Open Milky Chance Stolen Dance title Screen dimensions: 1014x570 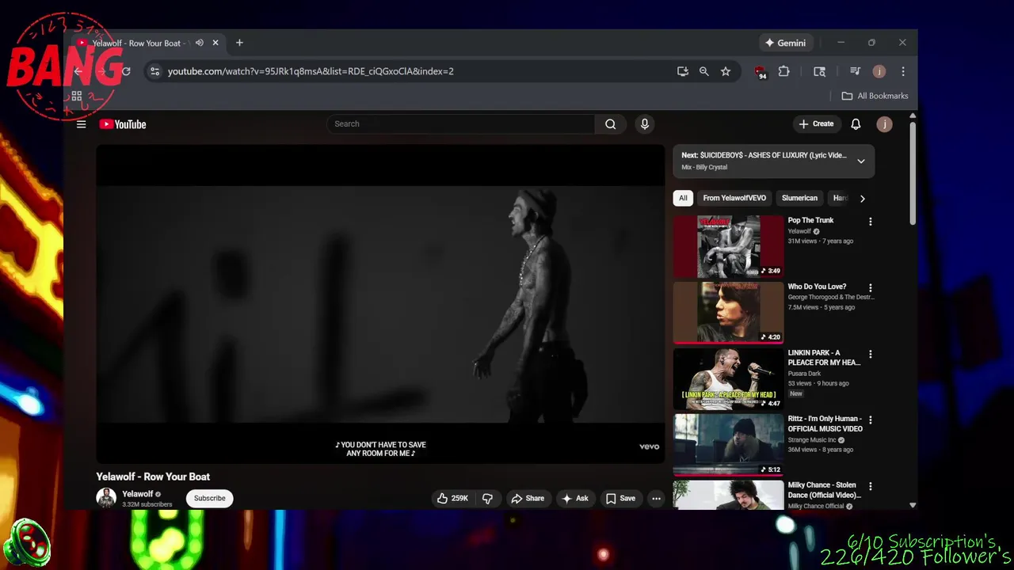pyautogui.click(x=825, y=490)
